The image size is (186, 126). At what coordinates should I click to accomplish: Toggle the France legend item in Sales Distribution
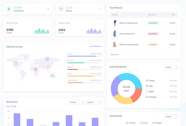tap(147, 80)
